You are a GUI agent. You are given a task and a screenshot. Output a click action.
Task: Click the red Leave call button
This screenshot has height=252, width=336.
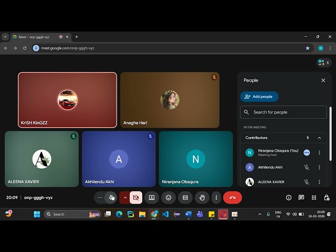[233, 197]
